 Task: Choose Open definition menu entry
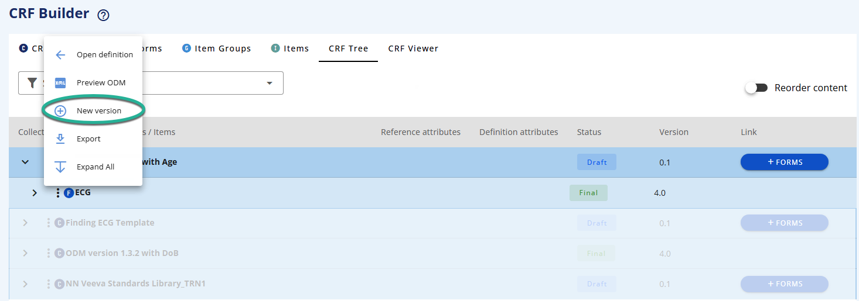105,55
